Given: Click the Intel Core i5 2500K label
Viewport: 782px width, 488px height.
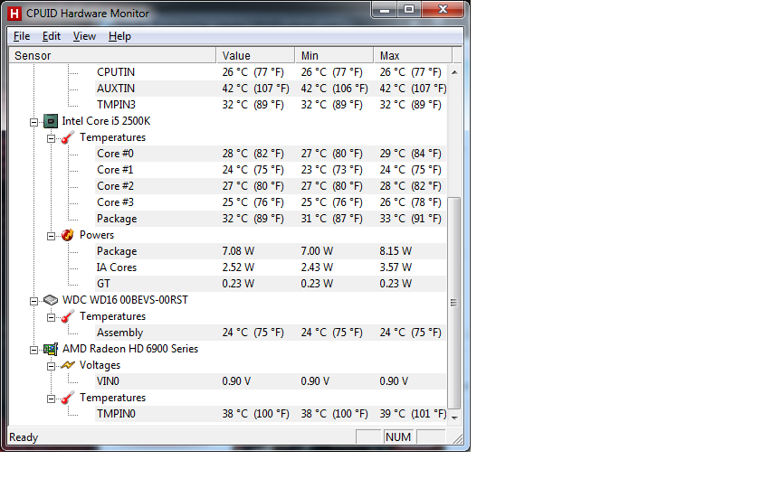Looking at the screenshot, I should pos(106,121).
